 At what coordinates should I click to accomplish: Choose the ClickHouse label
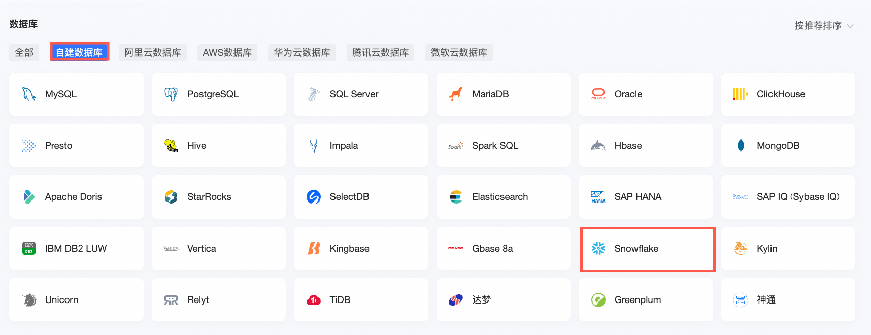pyautogui.click(x=781, y=94)
